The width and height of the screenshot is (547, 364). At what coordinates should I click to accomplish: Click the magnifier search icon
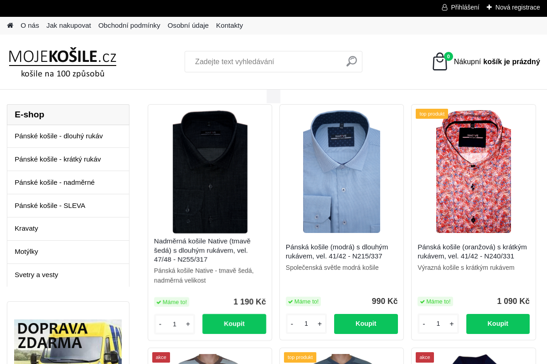(351, 61)
